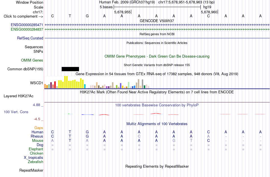Click the chr17:5,678,951-5,678,963 position text

tap(186, 2)
